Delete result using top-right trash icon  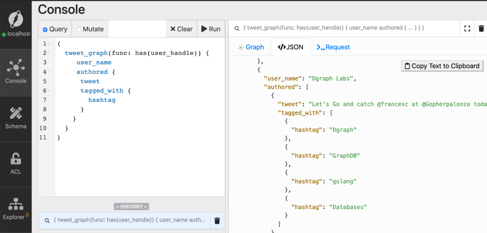tap(481, 28)
